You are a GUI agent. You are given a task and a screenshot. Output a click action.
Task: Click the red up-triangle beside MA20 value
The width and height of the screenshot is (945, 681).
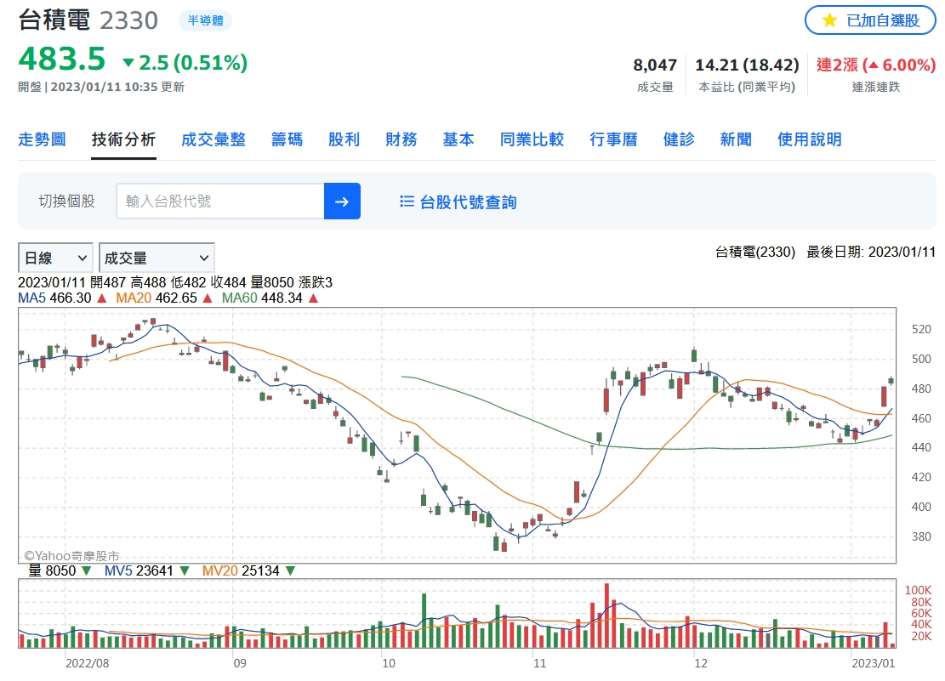click(208, 298)
